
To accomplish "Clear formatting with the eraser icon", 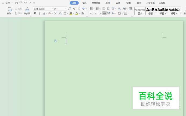I will (x=79, y=9).
